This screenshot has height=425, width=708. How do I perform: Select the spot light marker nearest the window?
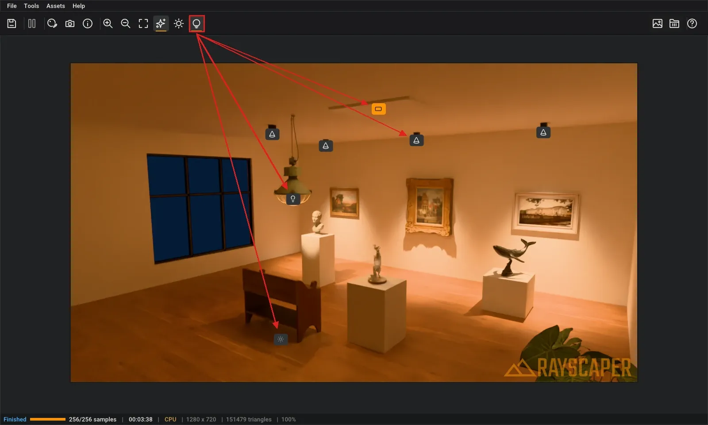[x=272, y=134]
